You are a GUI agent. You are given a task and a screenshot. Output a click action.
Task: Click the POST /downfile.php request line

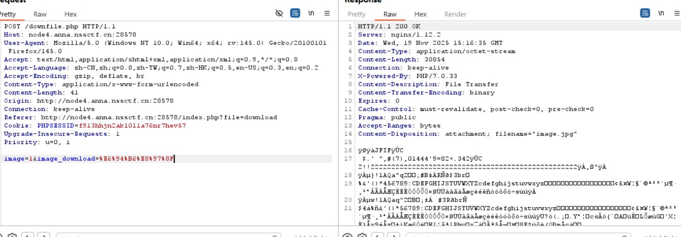(x=60, y=26)
